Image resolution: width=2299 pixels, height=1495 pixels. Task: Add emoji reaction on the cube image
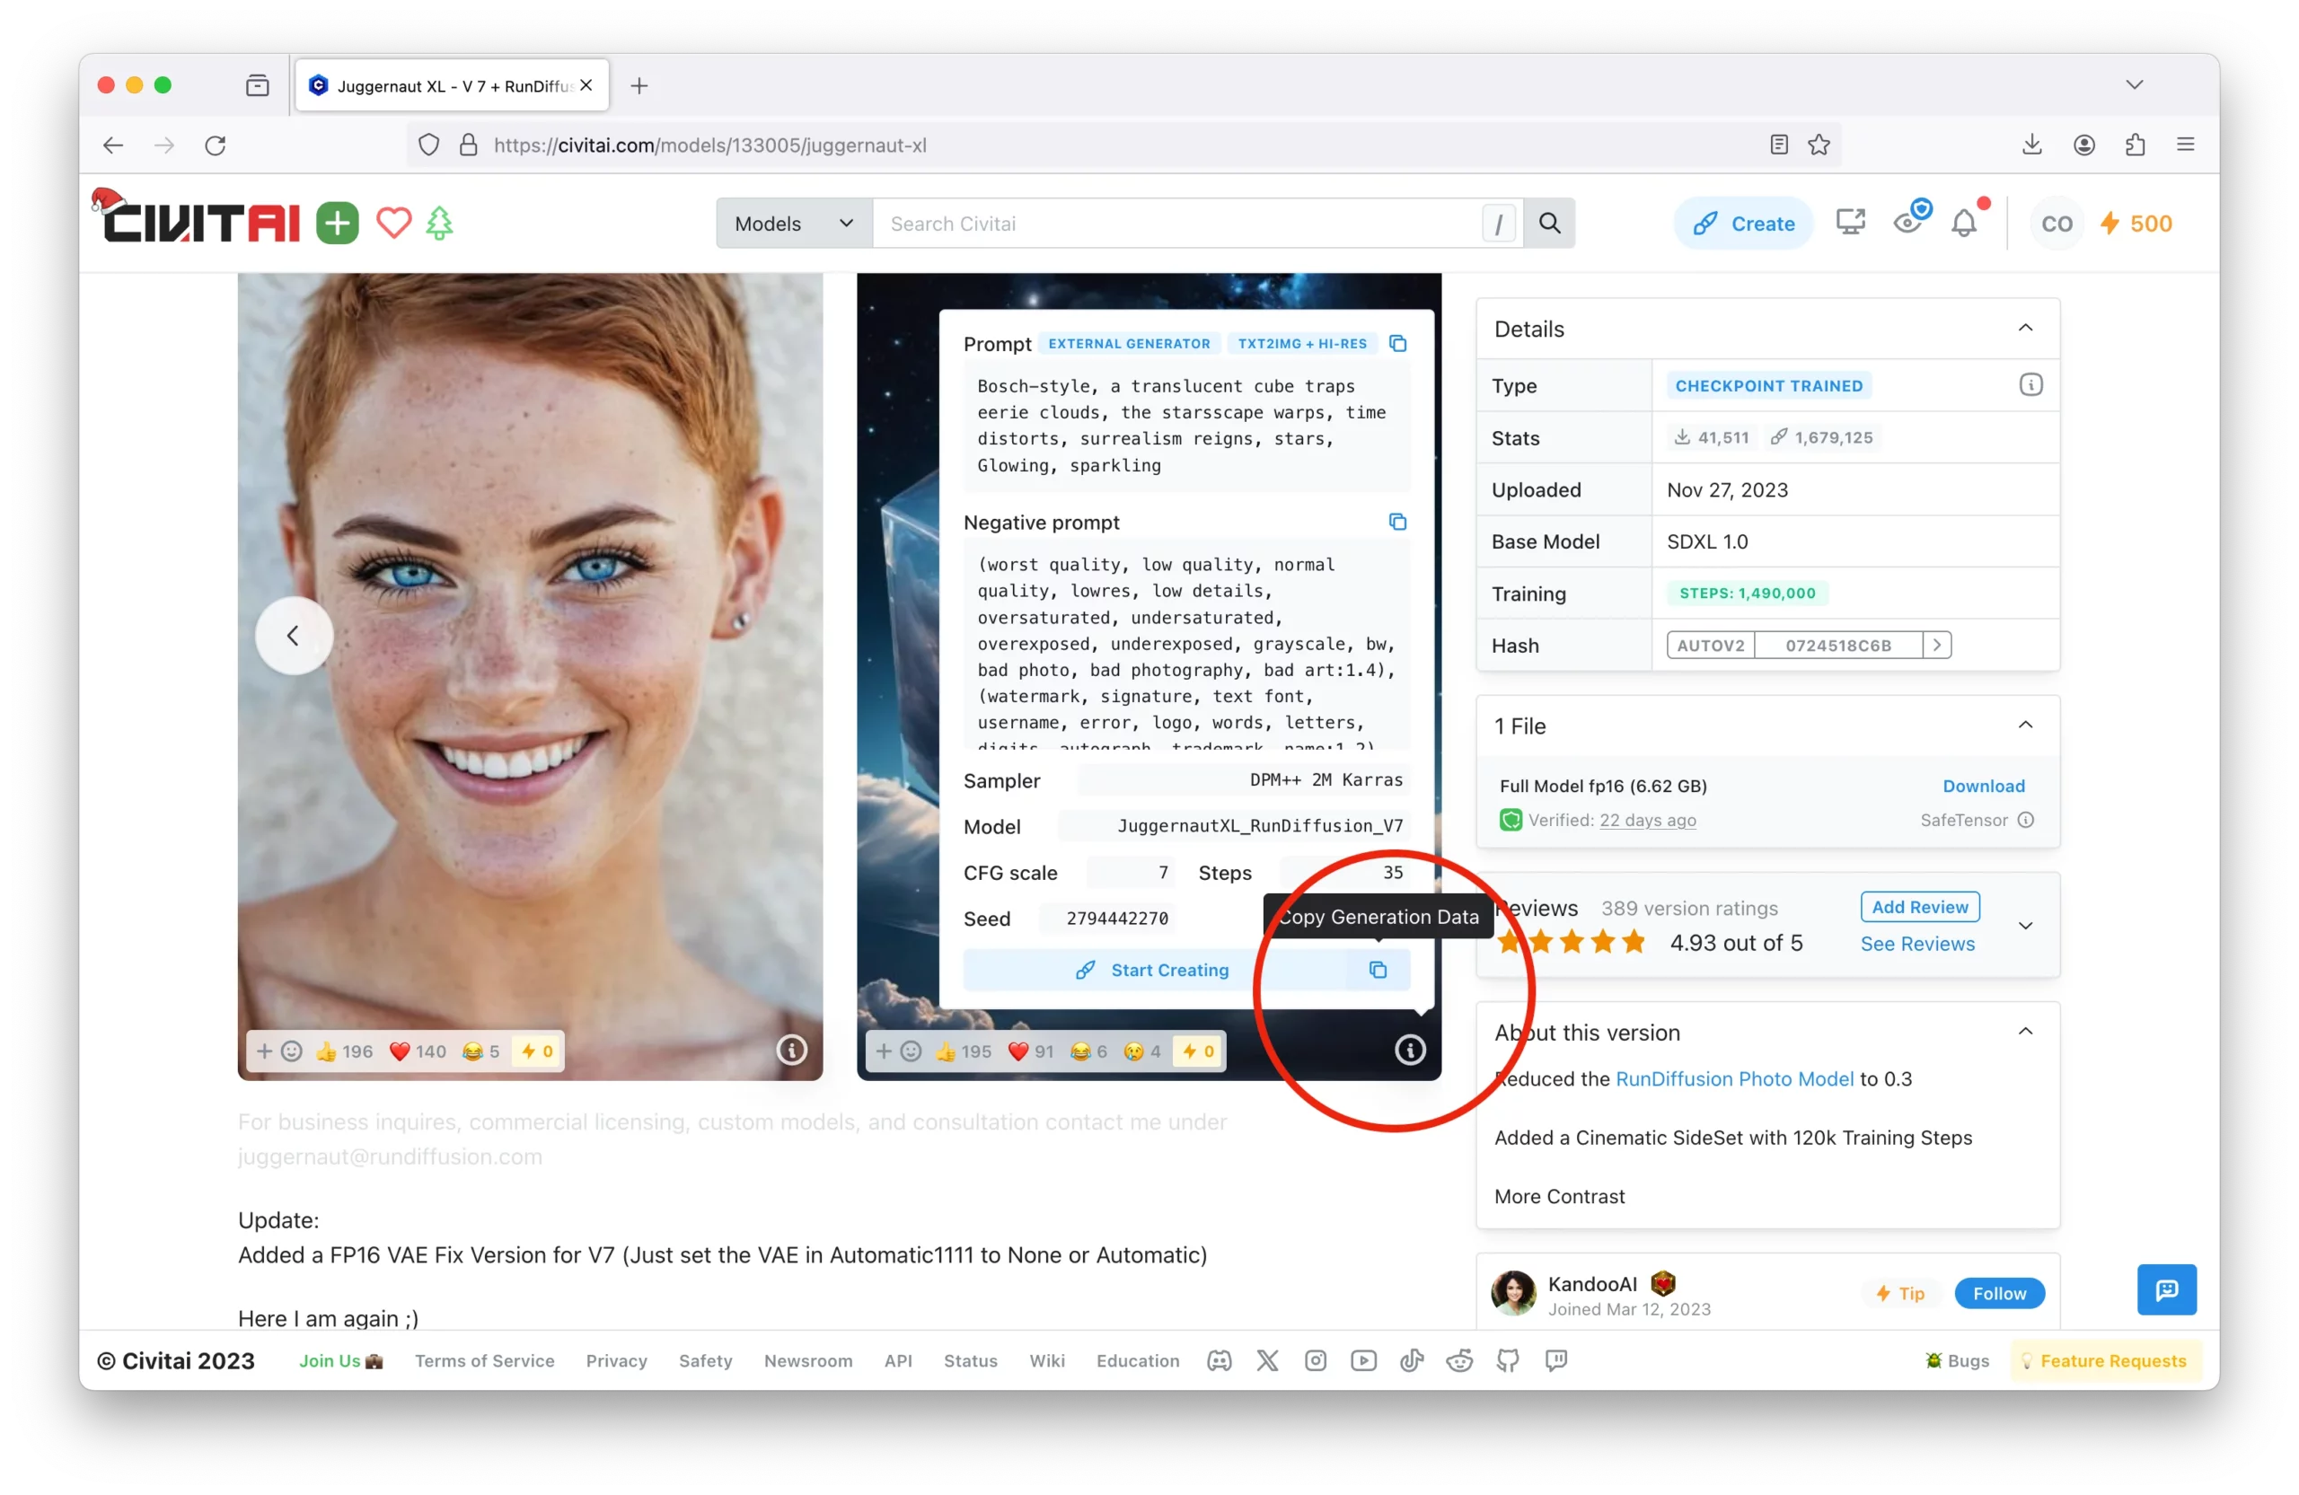point(897,1051)
